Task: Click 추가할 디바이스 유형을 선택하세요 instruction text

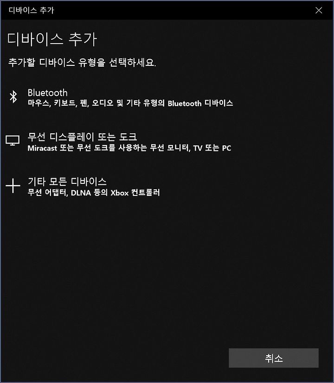Action: 82,62
